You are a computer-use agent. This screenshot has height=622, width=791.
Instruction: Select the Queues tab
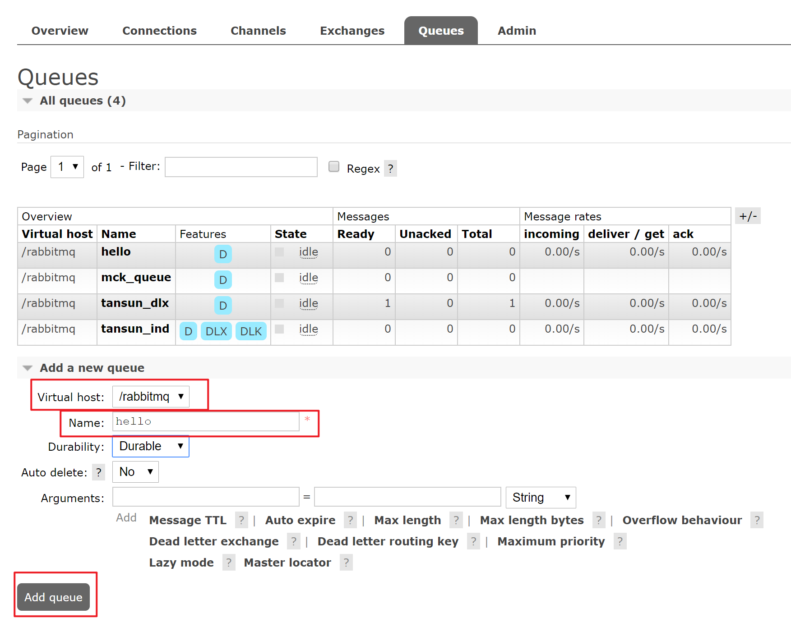click(441, 31)
